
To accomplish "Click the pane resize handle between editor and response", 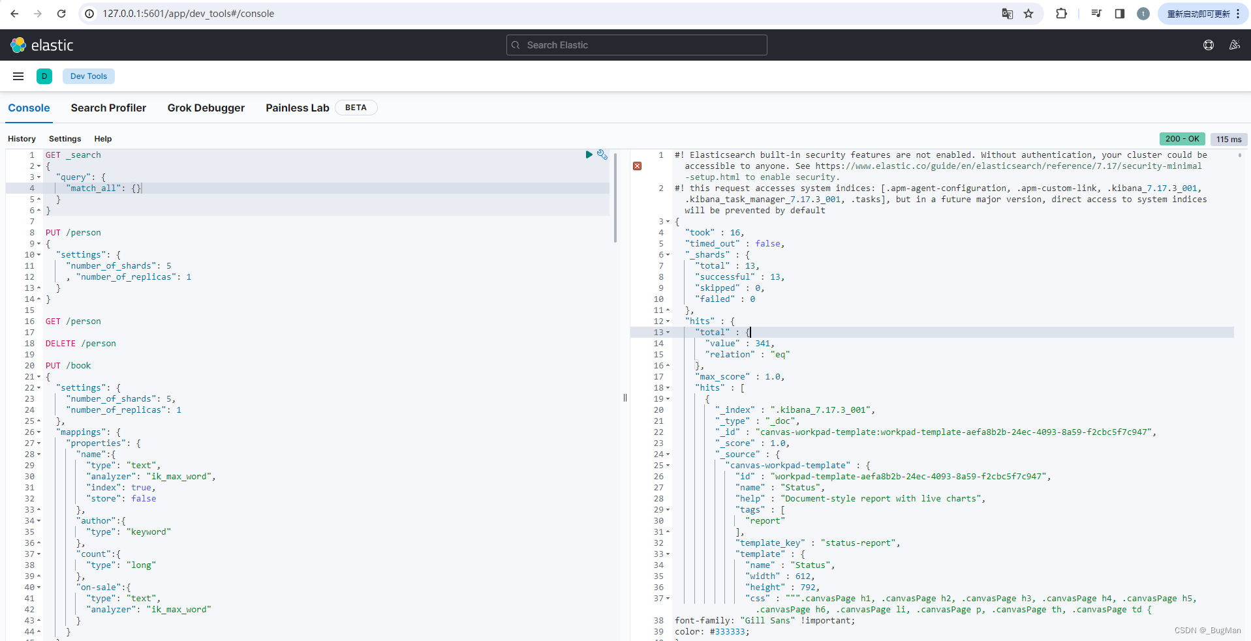I will coord(625,398).
